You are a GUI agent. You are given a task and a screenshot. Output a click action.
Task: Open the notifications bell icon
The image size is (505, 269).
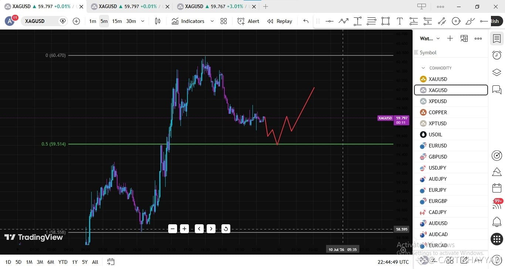497,222
